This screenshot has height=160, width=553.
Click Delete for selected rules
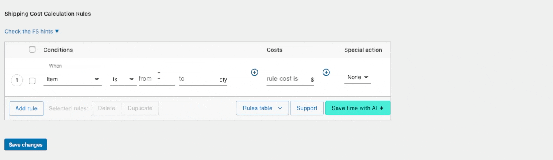[106, 108]
